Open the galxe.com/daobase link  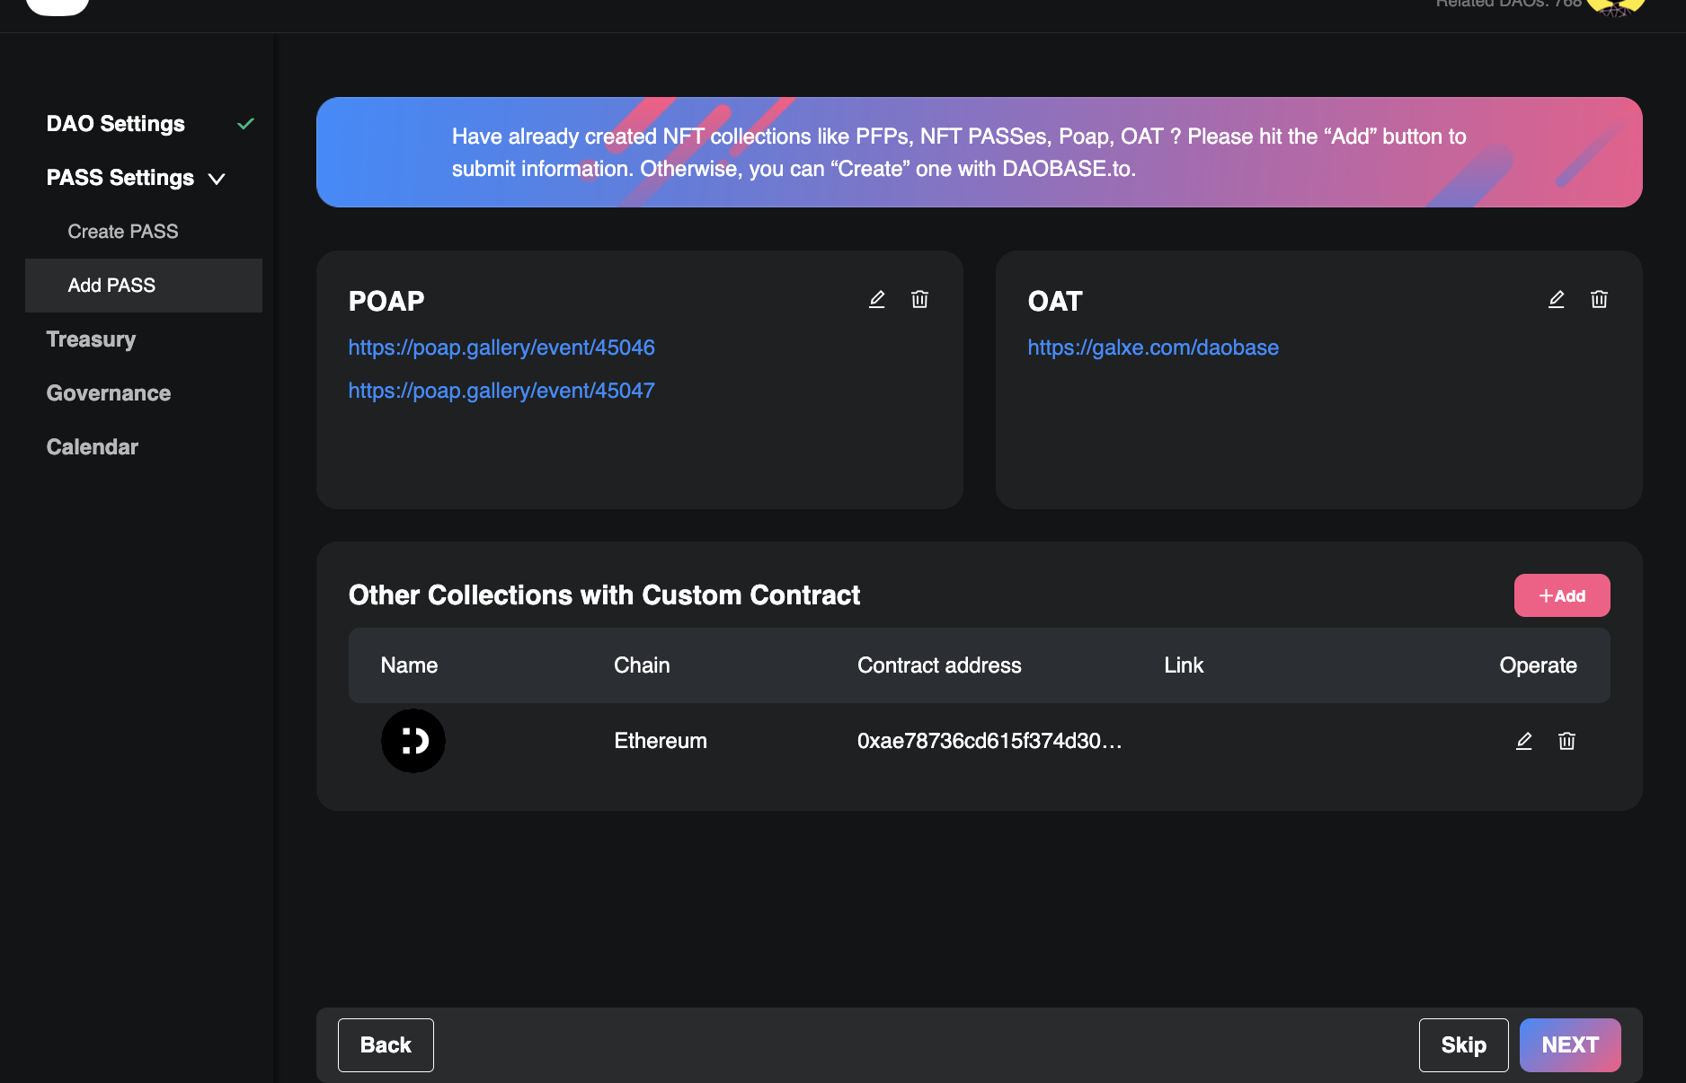tap(1153, 348)
